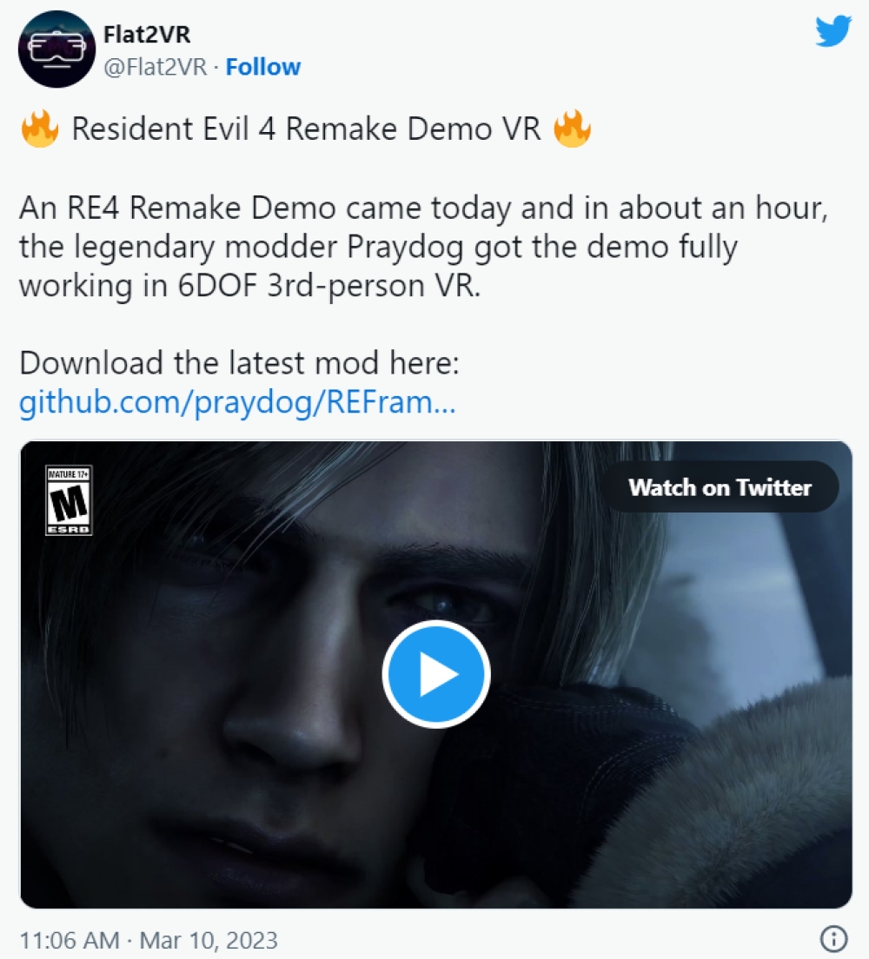Click the fire emoji before the headline
This screenshot has width=869, height=959.
coord(40,129)
